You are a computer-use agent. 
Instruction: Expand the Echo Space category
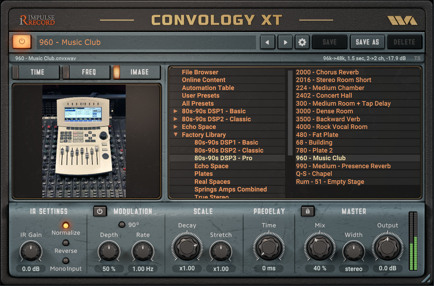[x=176, y=126]
